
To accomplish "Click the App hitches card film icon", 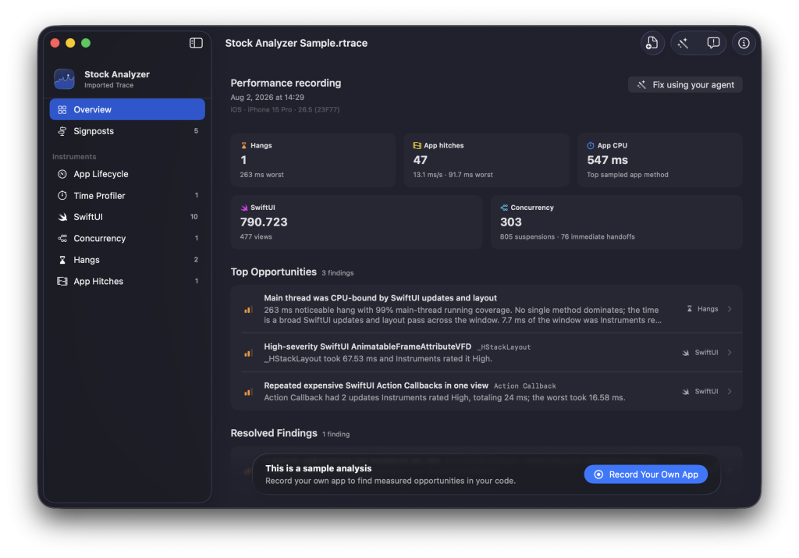I will [417, 145].
